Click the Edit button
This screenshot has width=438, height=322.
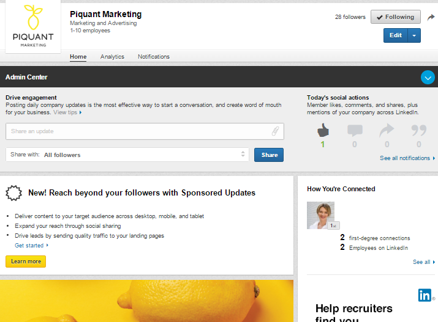(396, 35)
